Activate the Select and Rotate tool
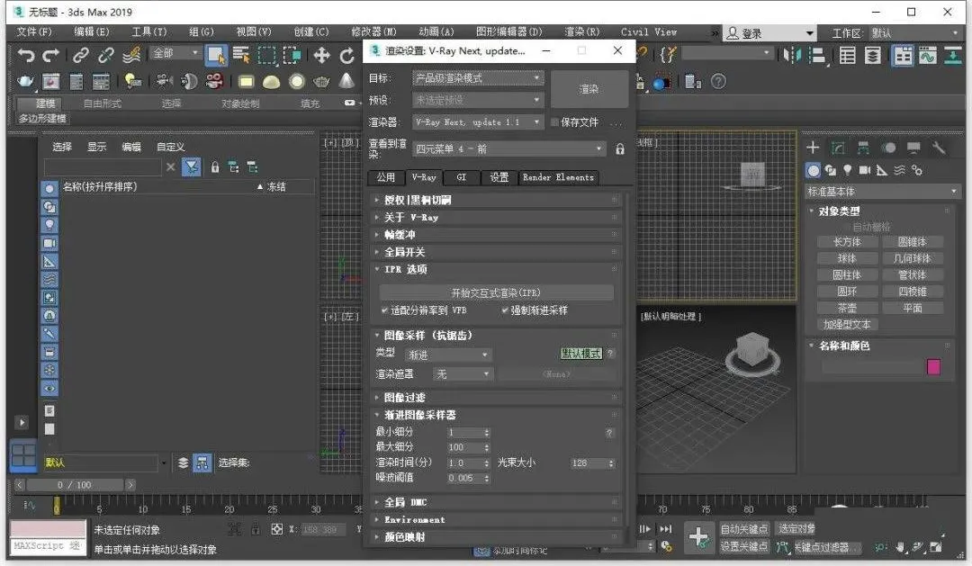The image size is (972, 566). click(346, 56)
